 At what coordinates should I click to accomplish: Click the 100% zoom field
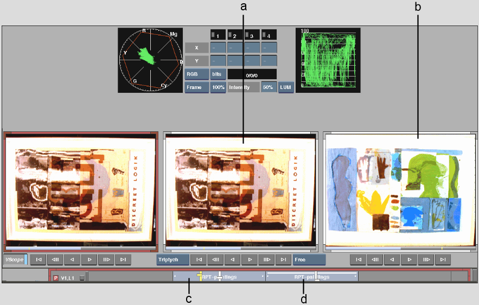pos(218,87)
